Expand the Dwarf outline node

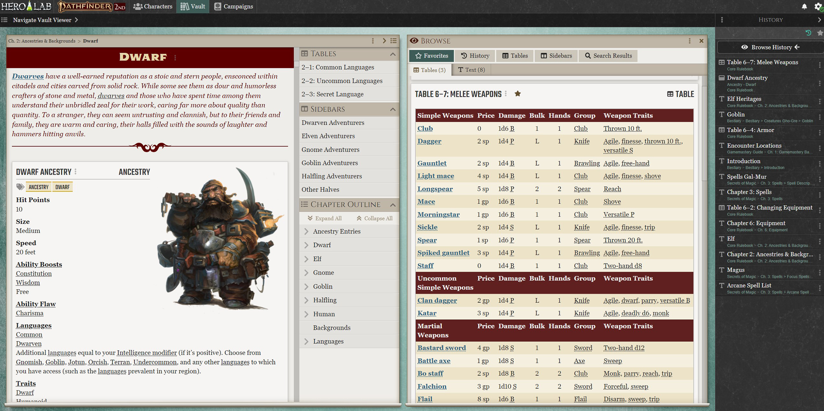306,245
